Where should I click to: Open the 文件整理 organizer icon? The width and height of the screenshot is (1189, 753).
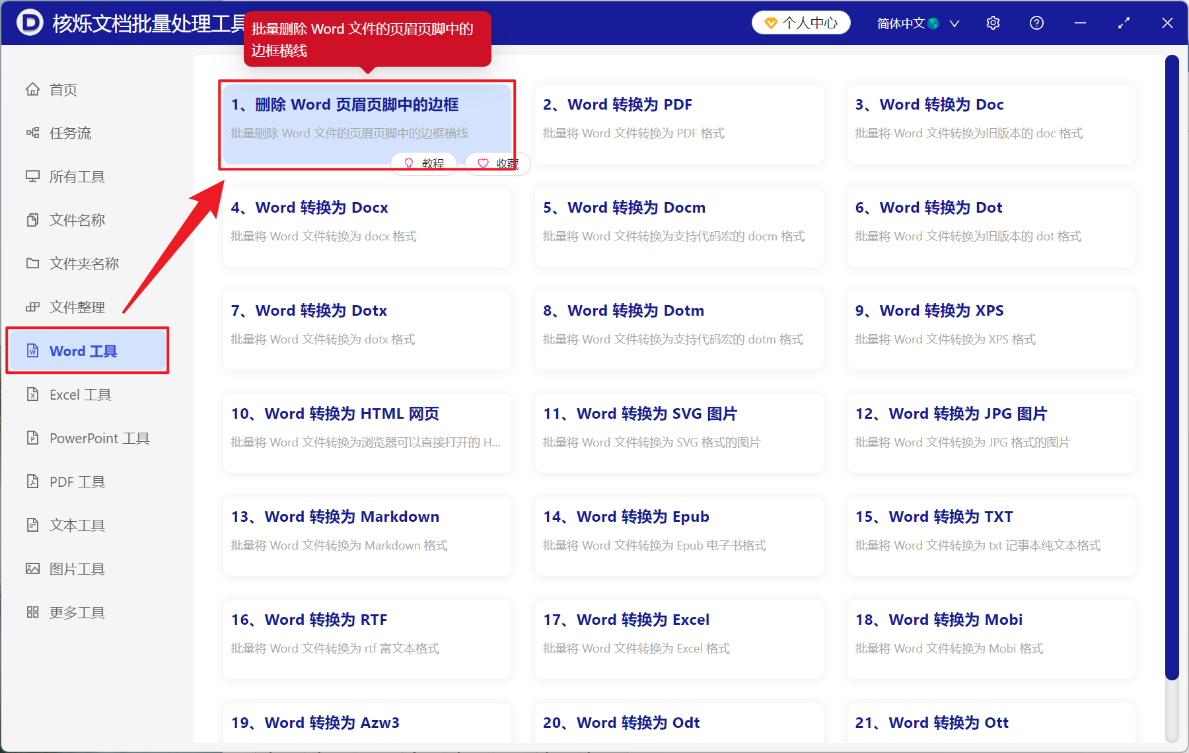point(33,306)
